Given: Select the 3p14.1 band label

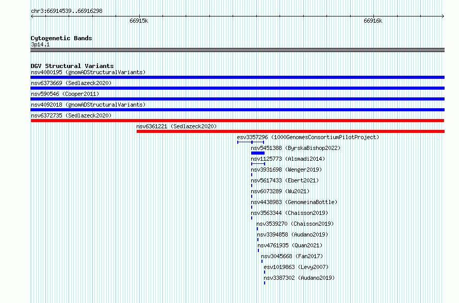Looking at the screenshot, I should tap(40, 44).
